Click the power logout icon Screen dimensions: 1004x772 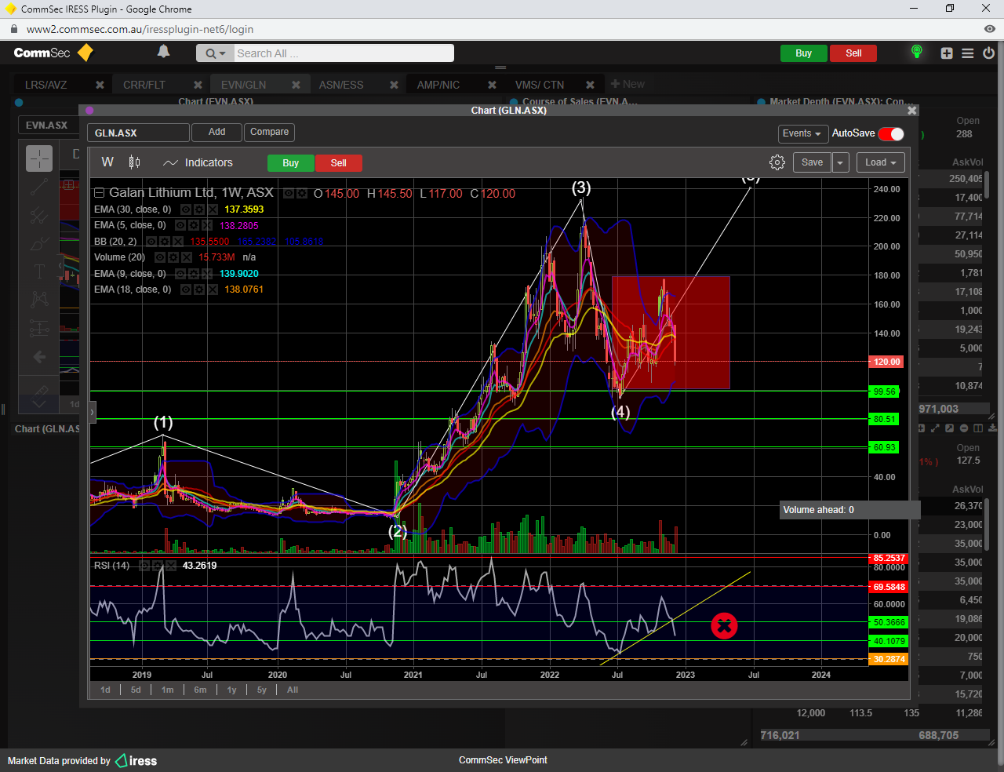(988, 53)
